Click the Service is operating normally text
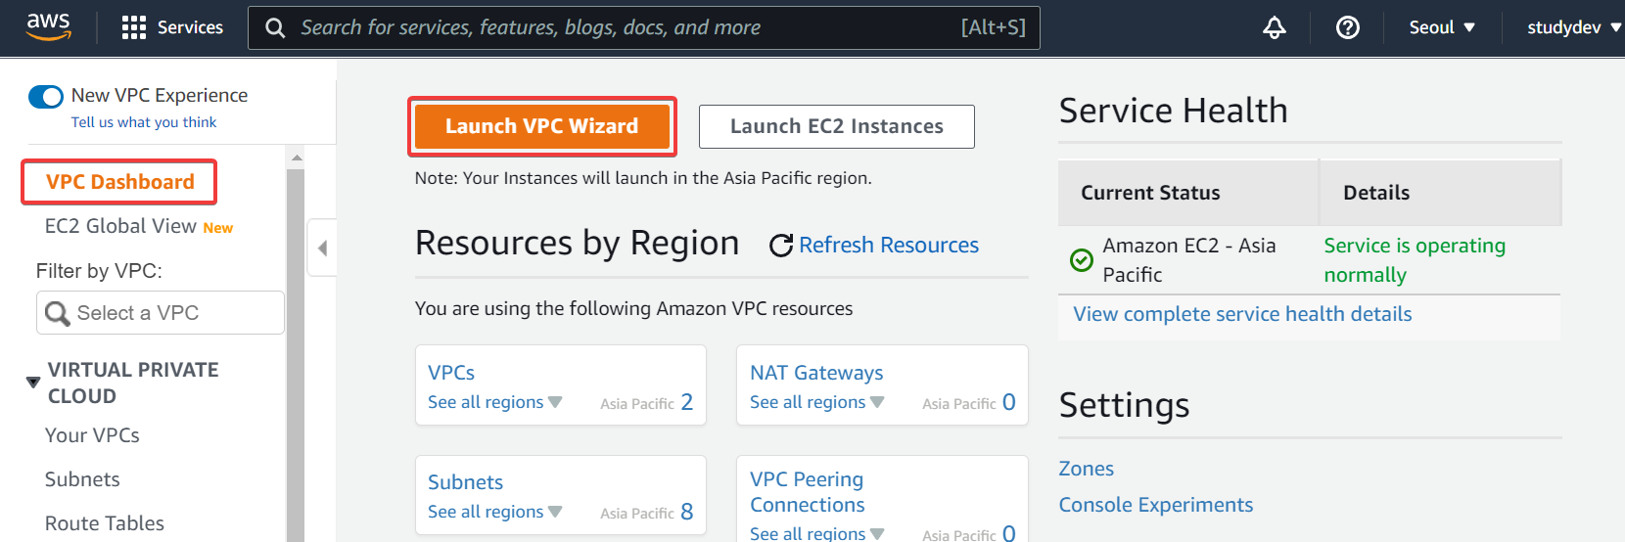The height and width of the screenshot is (542, 1625). (x=1415, y=260)
